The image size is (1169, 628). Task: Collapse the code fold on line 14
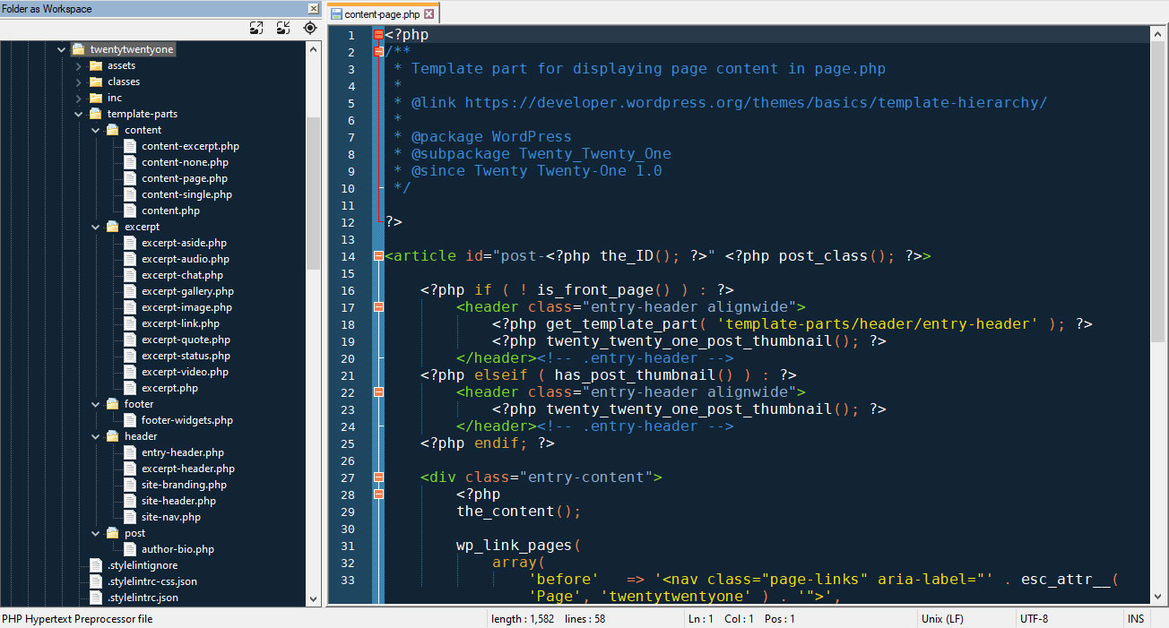(377, 255)
